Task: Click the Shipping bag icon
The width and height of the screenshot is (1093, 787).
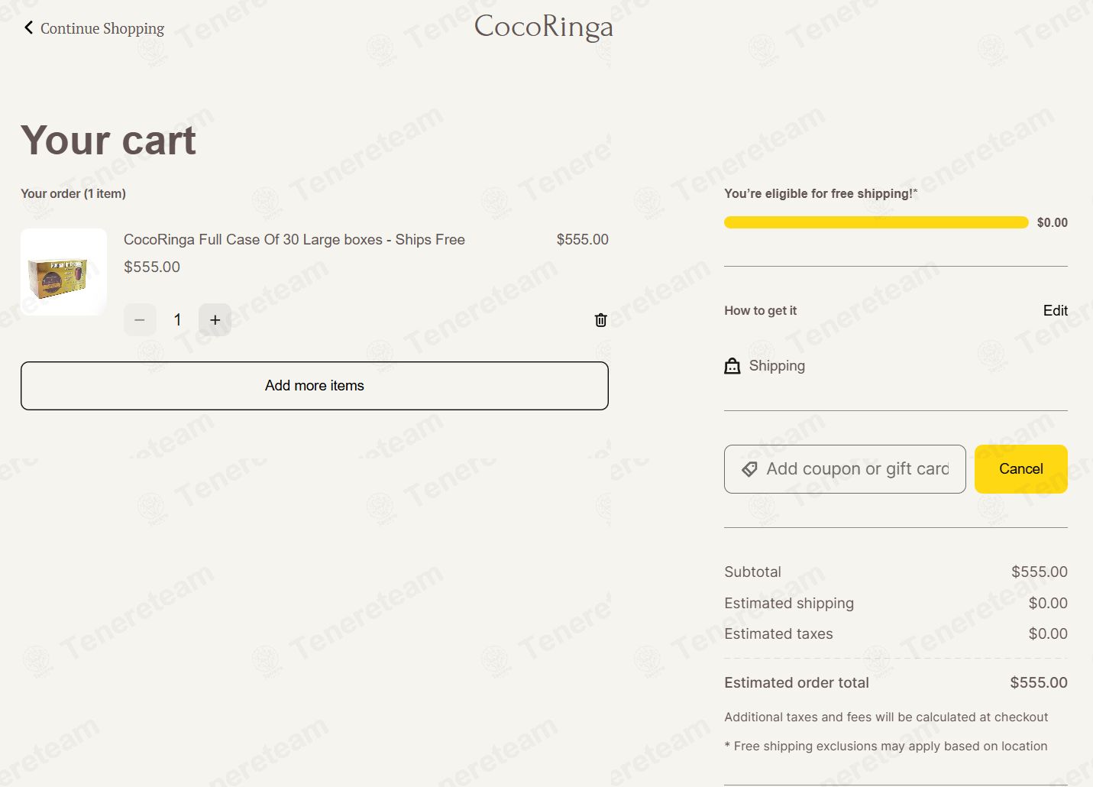Action: click(x=732, y=366)
